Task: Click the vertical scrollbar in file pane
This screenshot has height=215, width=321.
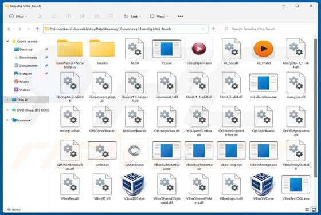Action: point(315,106)
